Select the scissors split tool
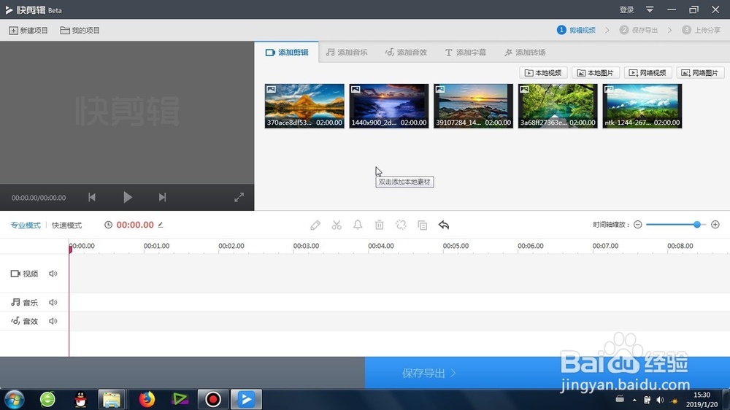 pyautogui.click(x=337, y=225)
